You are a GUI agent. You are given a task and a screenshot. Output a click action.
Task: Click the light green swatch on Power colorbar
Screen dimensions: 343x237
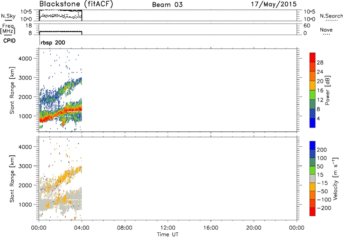[x=313, y=95]
